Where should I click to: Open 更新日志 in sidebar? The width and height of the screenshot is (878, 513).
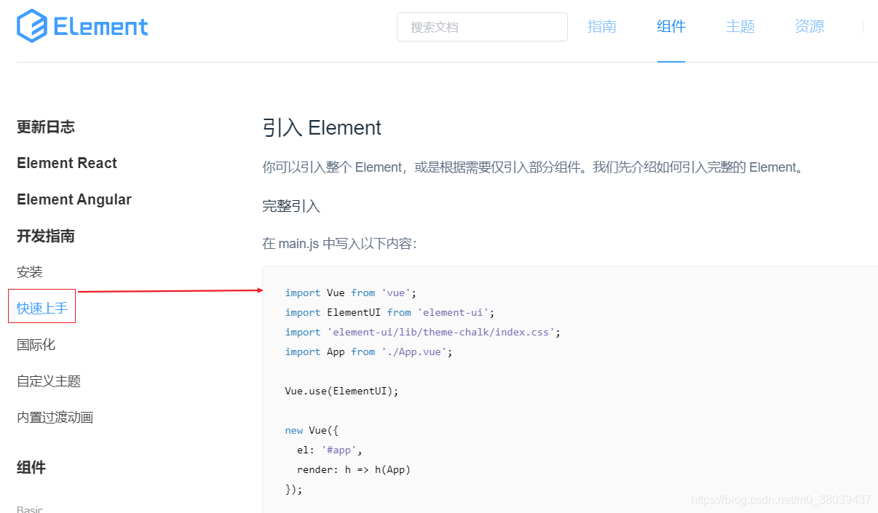point(46,127)
